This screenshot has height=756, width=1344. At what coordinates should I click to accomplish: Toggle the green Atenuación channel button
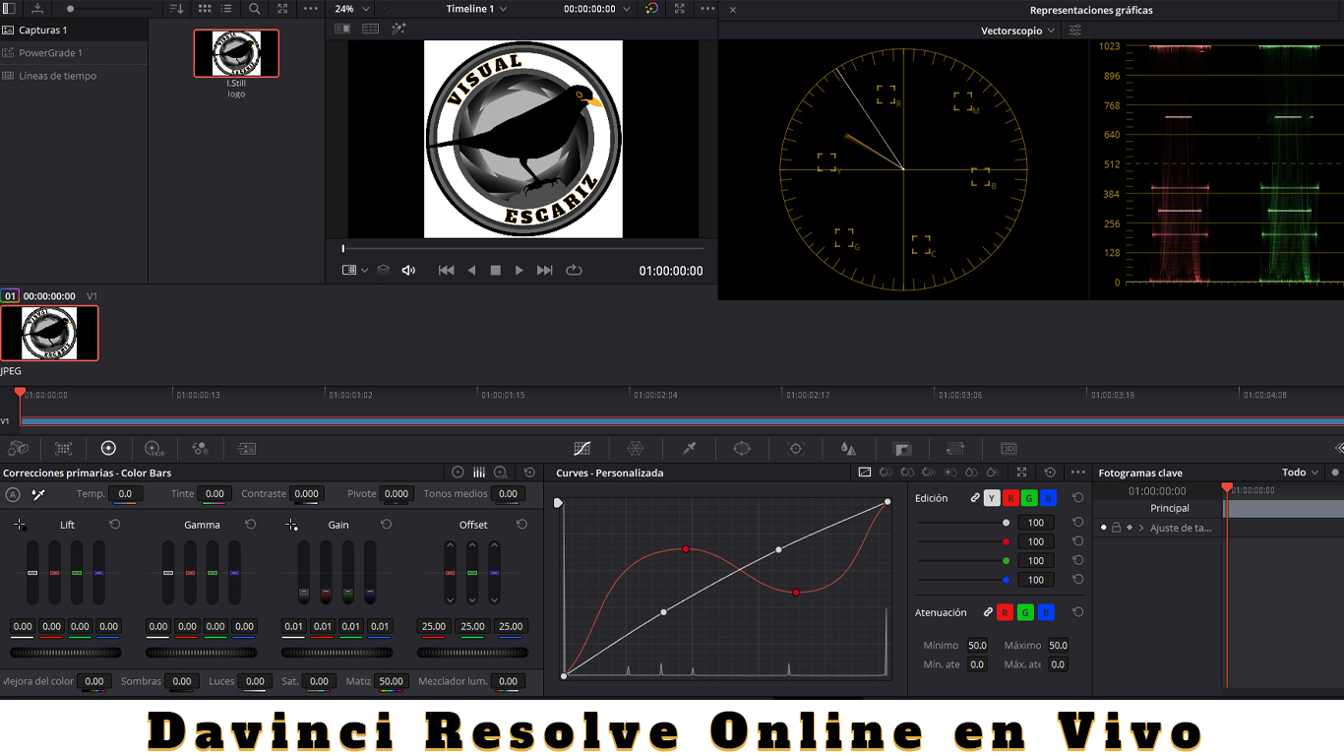tap(1025, 612)
